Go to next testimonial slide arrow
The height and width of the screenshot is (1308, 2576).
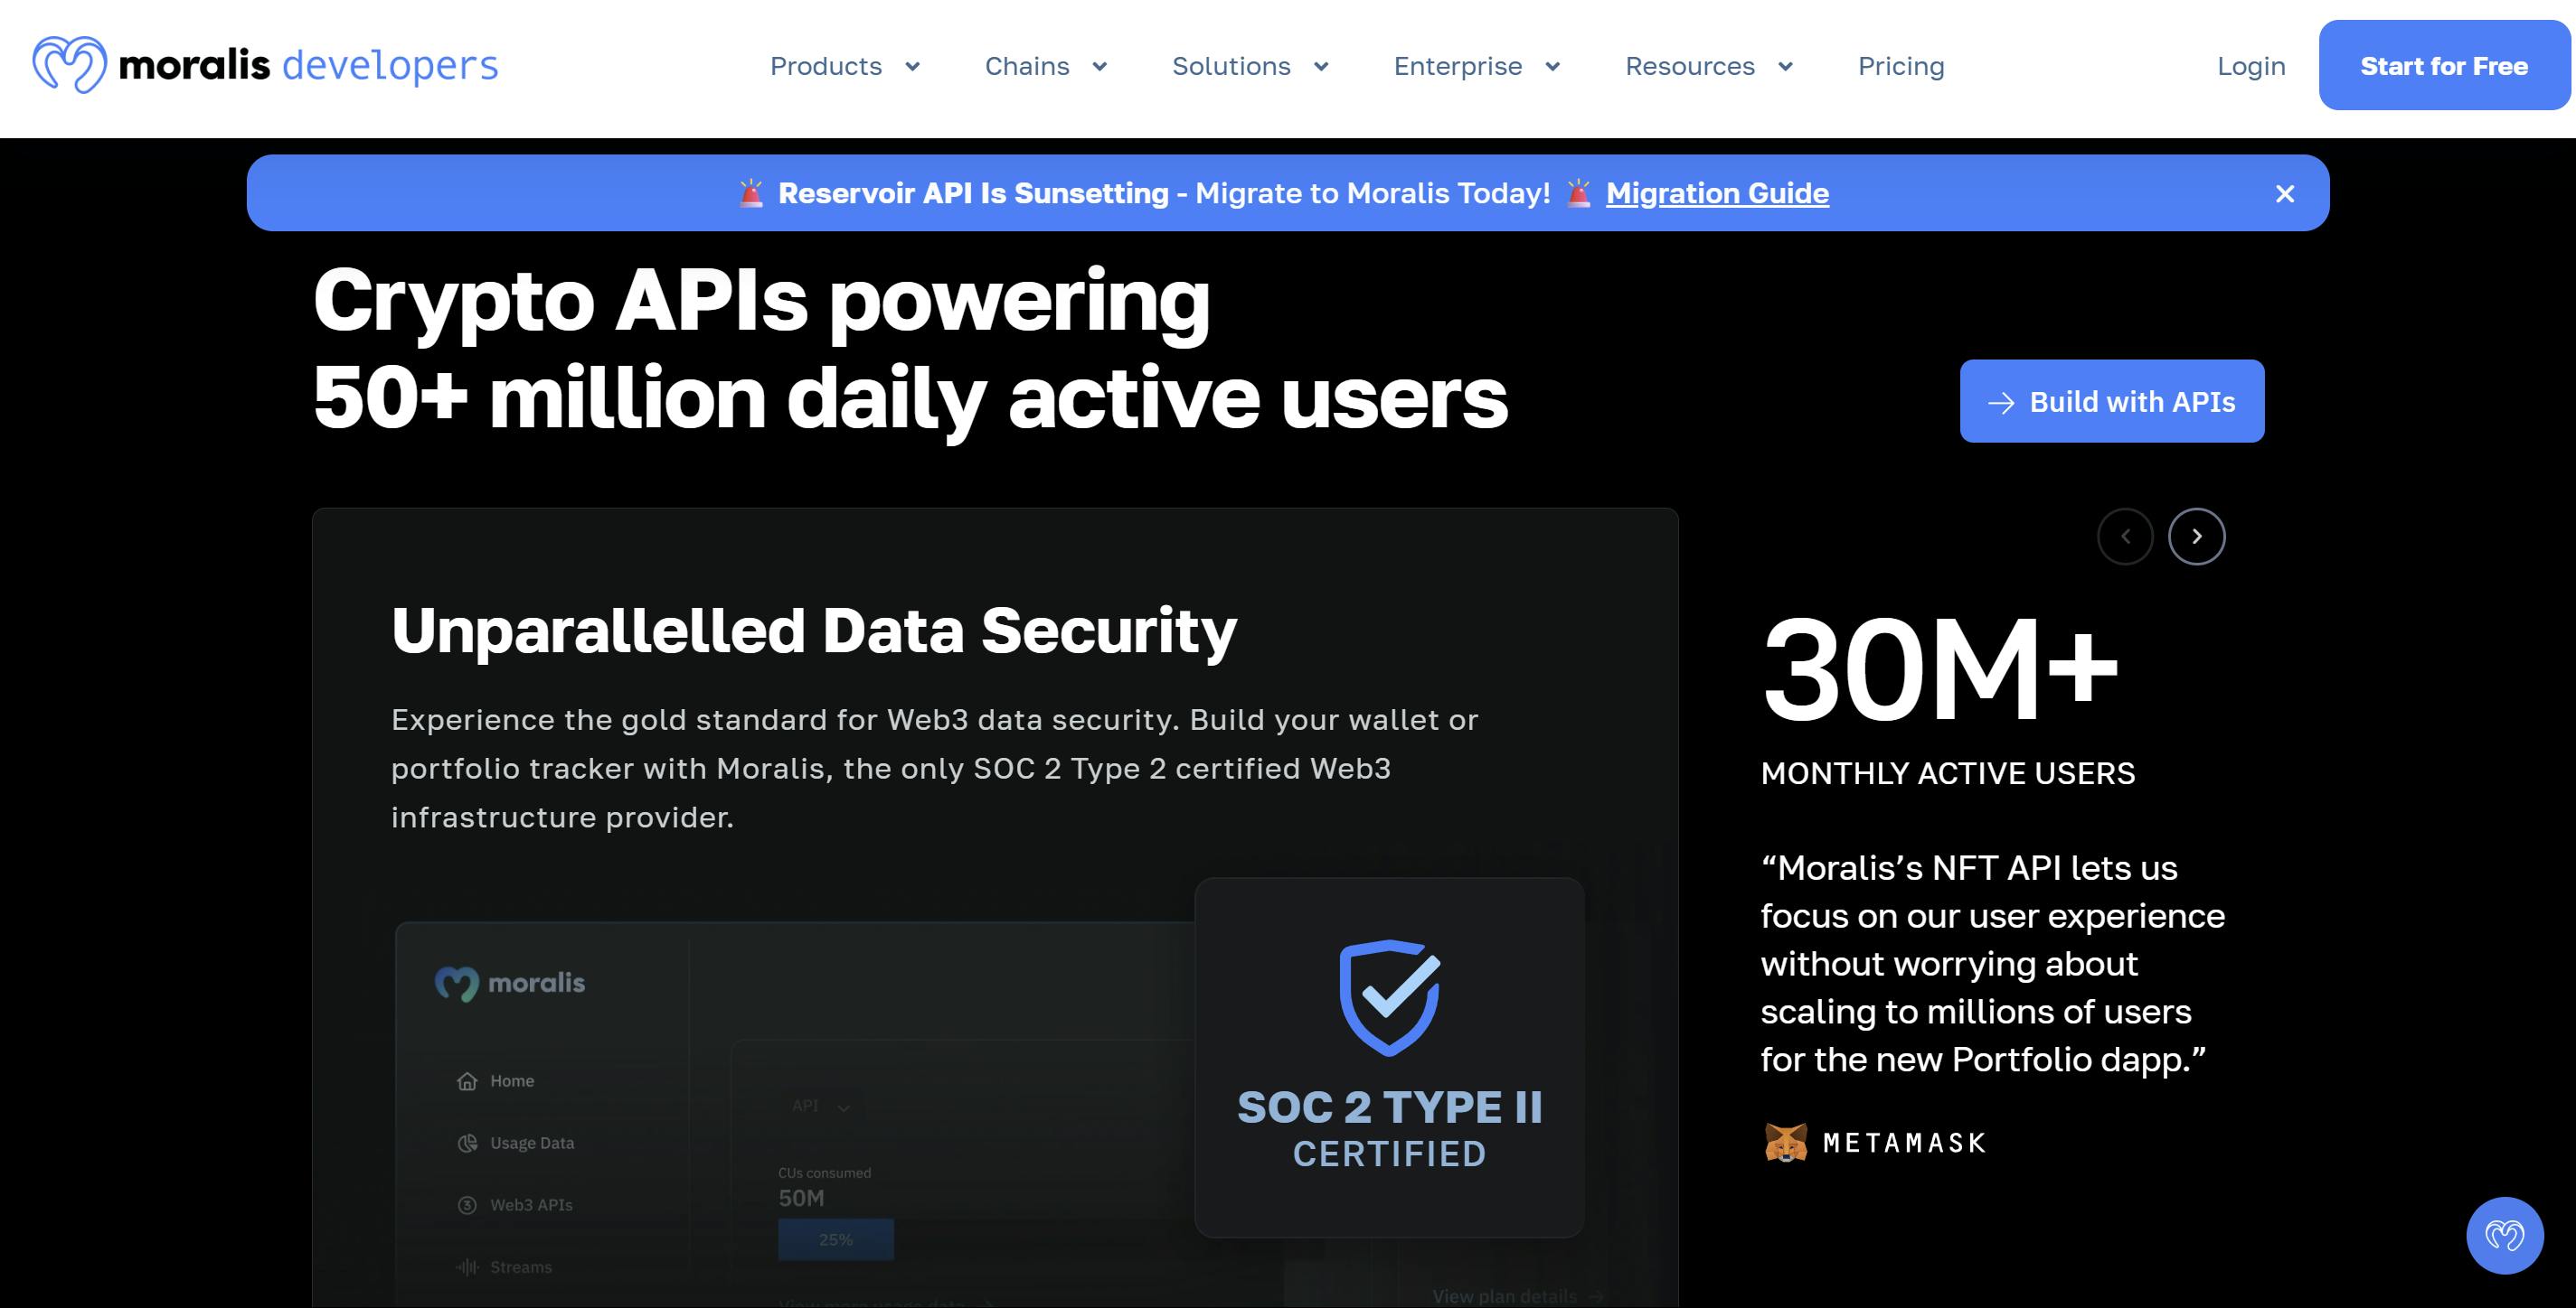pyautogui.click(x=2196, y=537)
